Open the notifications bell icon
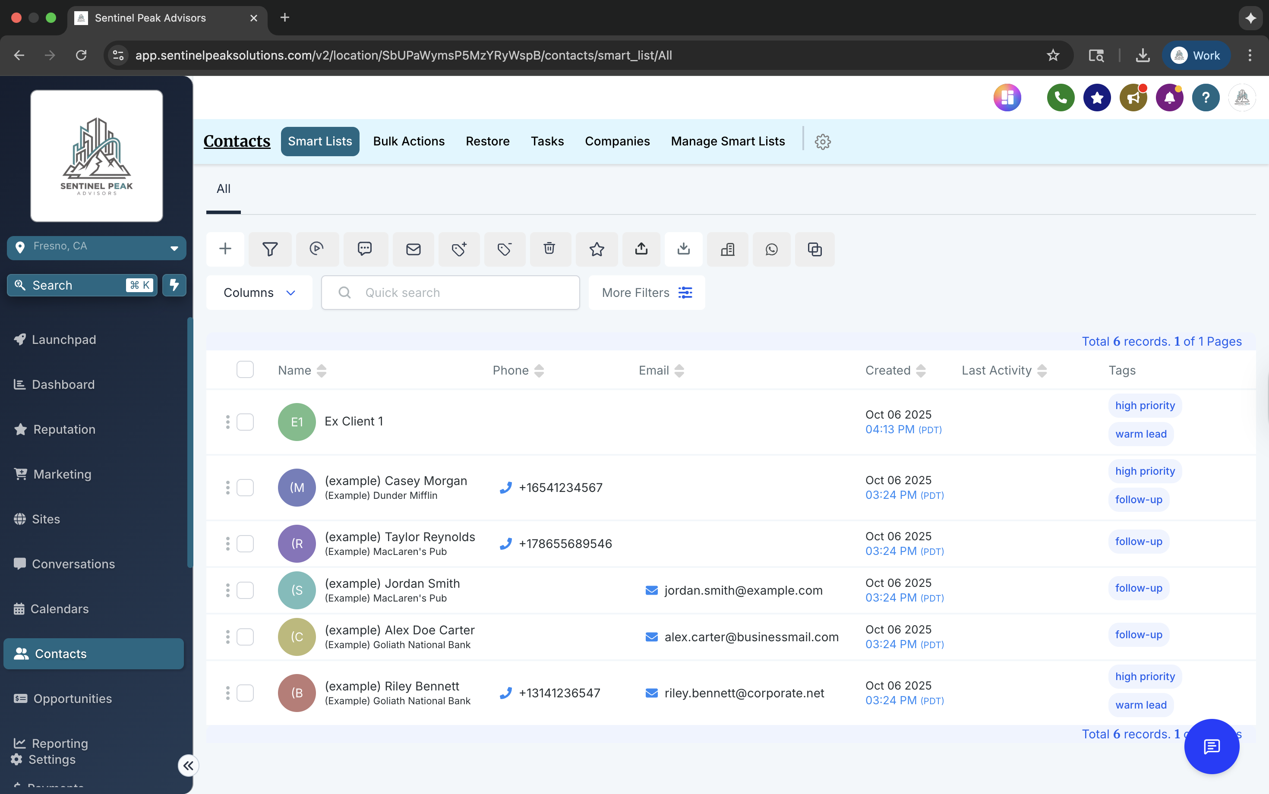This screenshot has width=1269, height=794. coord(1170,97)
